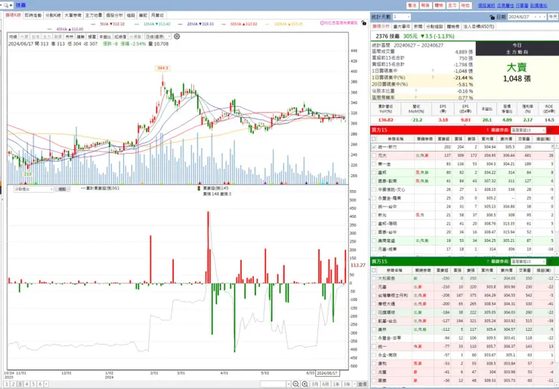Open the 分點進出 indicator dropdown

coord(33,189)
